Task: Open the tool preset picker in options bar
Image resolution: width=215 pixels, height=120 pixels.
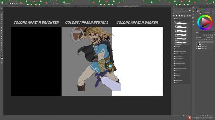Action: point(6,4)
